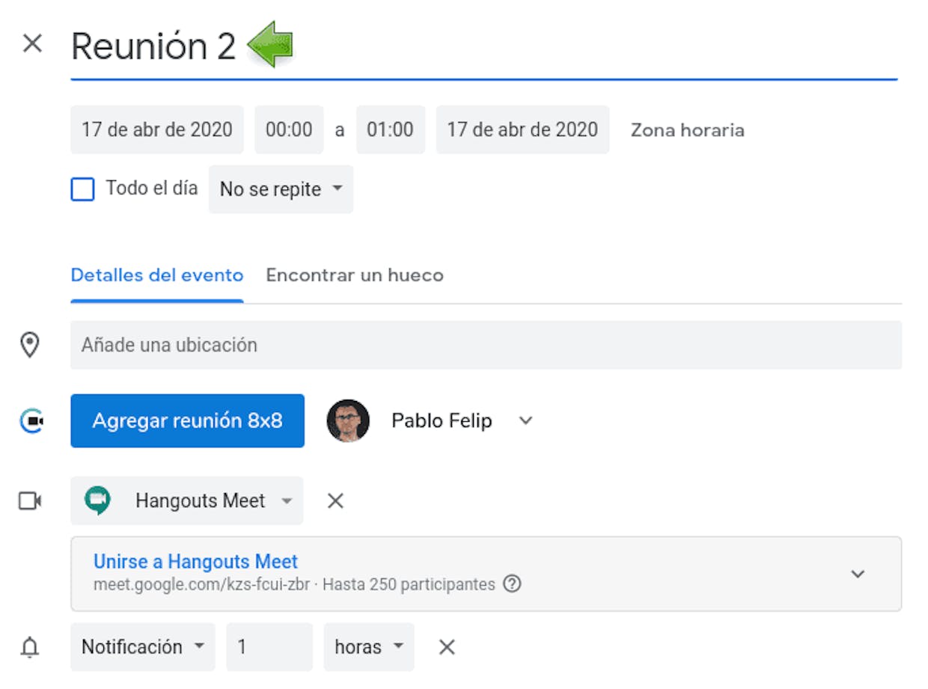Expand the Hangouts Meet details chevron

(858, 574)
